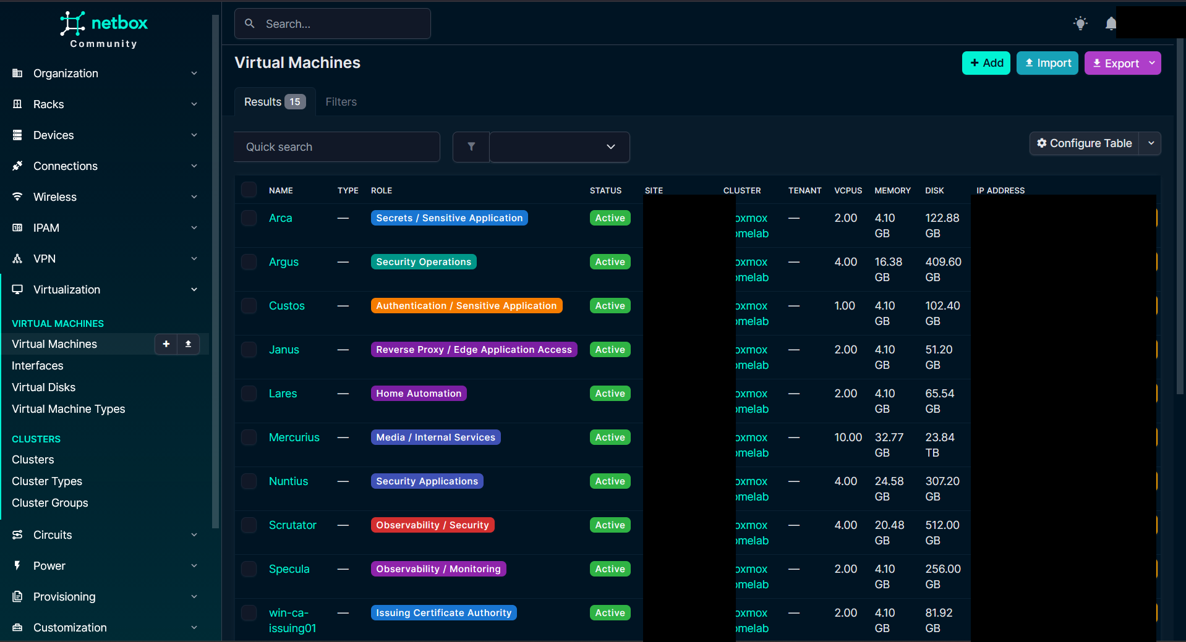Click the Provisioning sidebar icon
Viewport: 1186px width, 642px height.
coord(17,597)
